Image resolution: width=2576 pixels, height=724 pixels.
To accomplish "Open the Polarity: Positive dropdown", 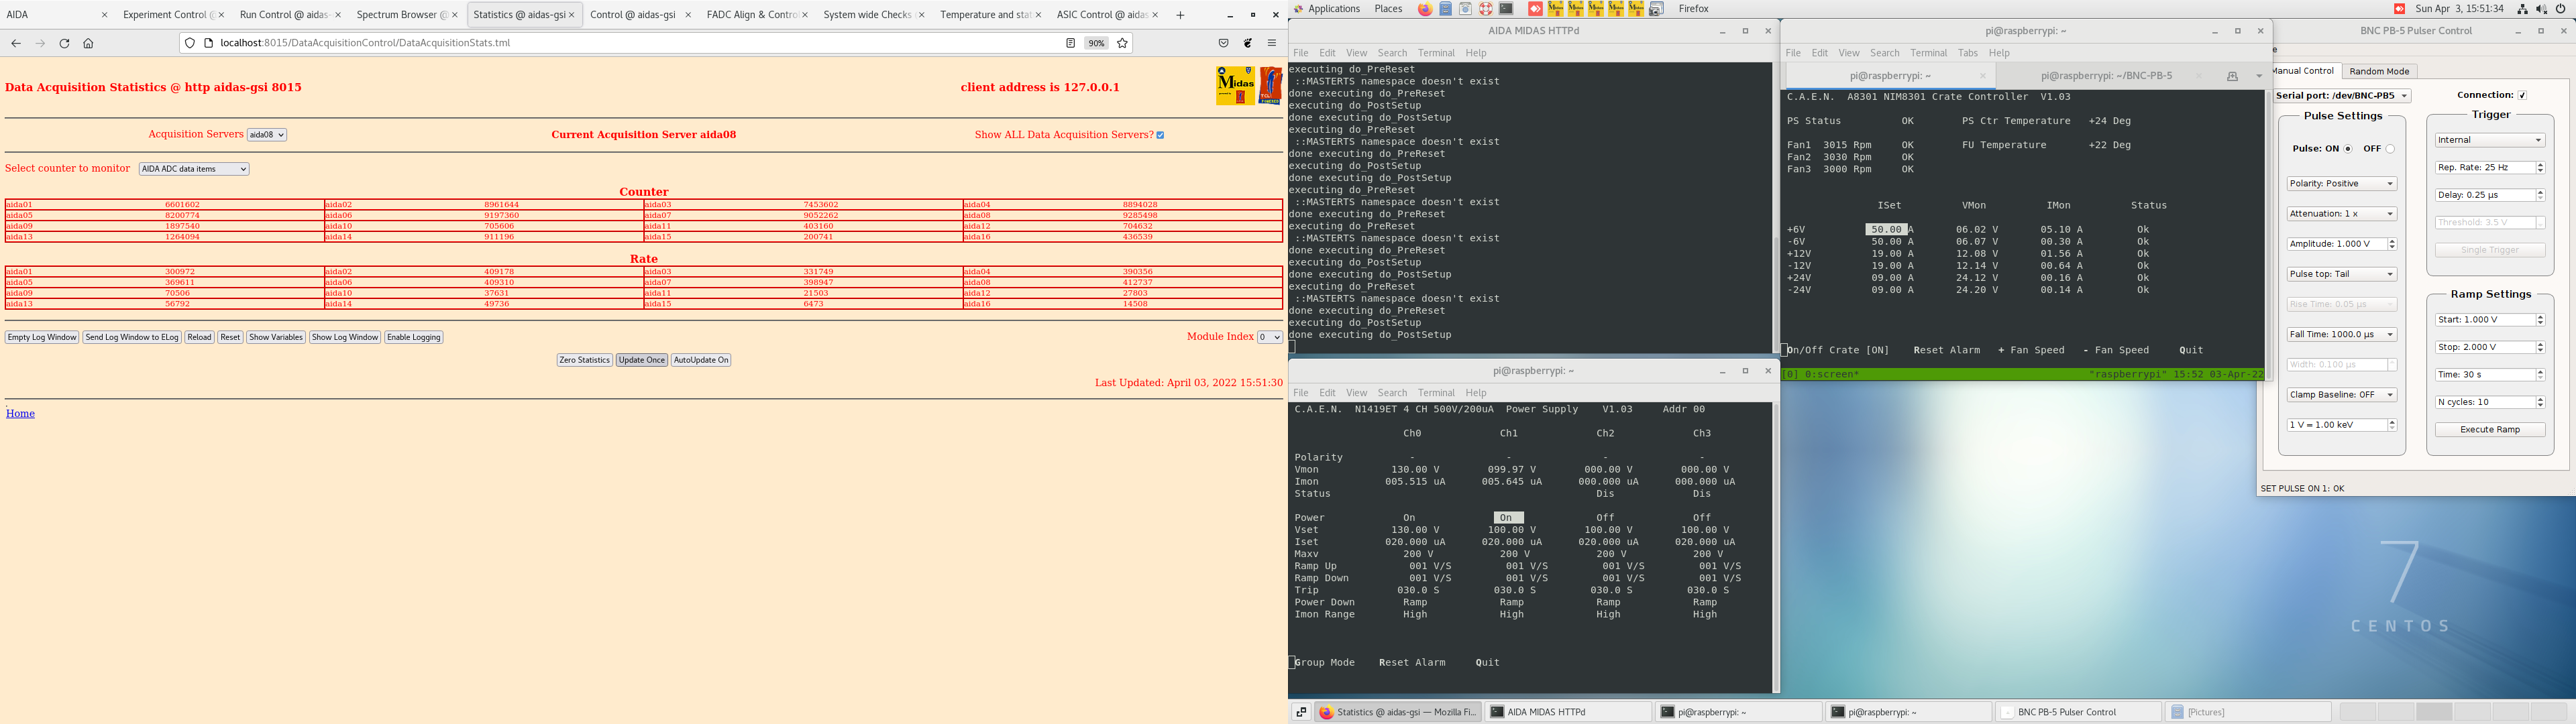I will (x=2341, y=184).
